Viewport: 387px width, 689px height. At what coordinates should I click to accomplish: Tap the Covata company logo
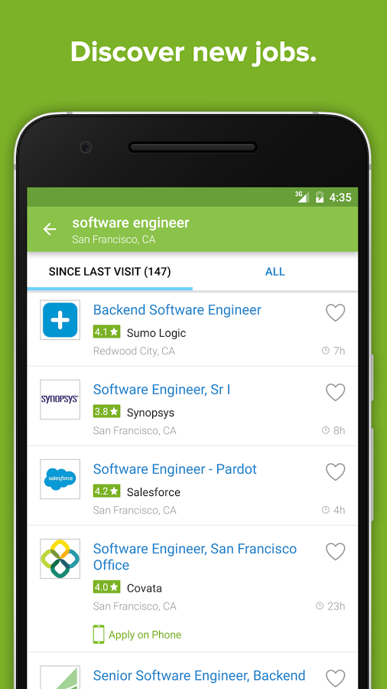coord(60,559)
